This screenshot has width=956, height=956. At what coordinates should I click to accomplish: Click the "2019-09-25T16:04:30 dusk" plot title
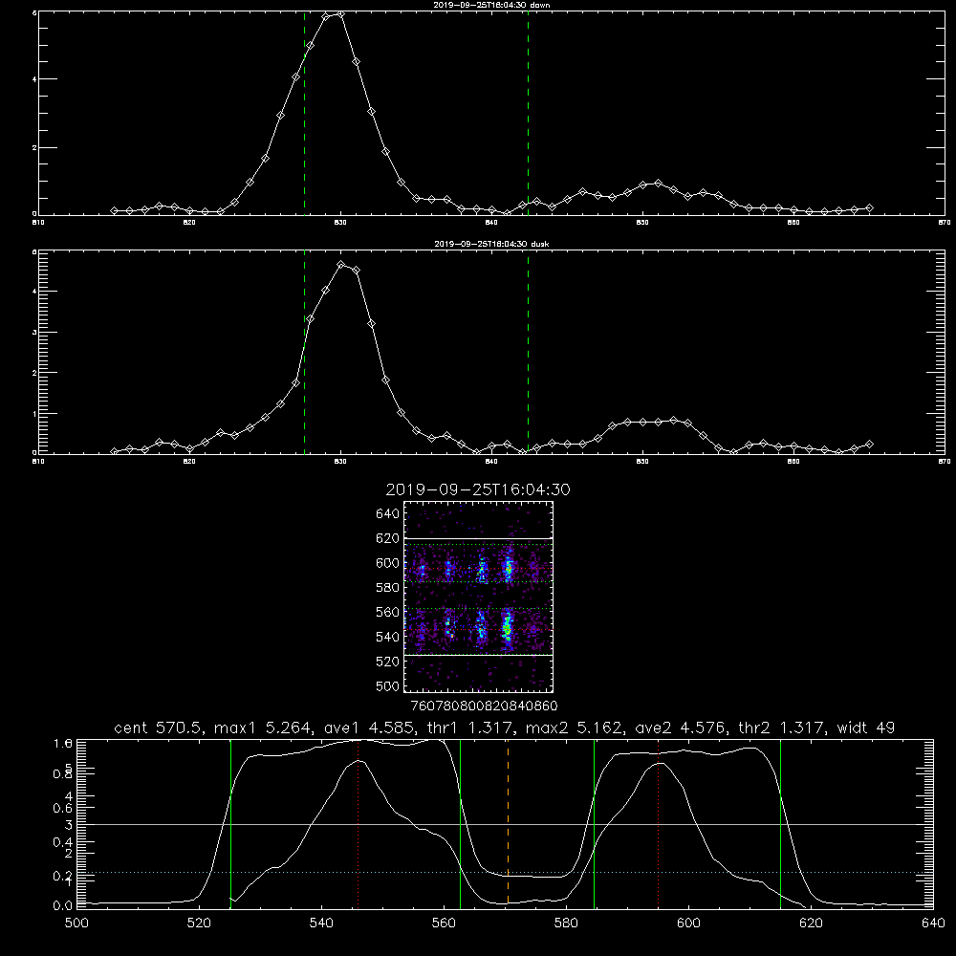point(491,244)
